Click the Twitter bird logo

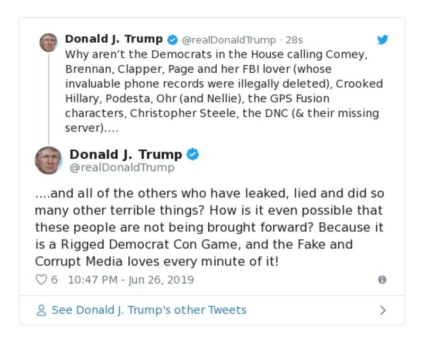[383, 39]
